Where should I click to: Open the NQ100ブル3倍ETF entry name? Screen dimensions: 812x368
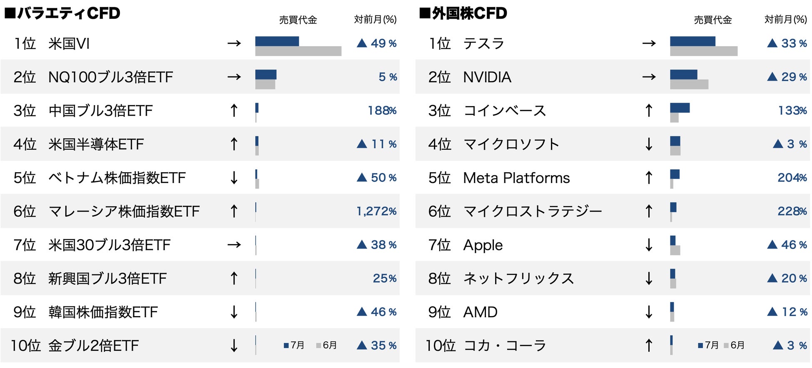coord(110,77)
